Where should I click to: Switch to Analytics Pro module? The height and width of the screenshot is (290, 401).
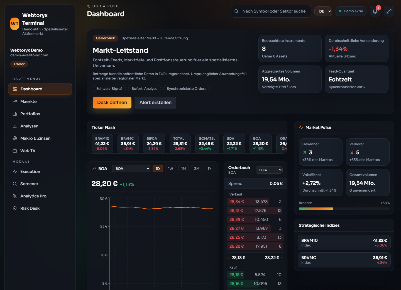[x=33, y=196]
